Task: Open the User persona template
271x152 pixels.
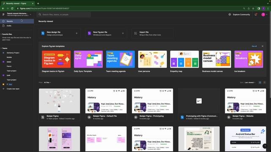Action: pos(152,59)
